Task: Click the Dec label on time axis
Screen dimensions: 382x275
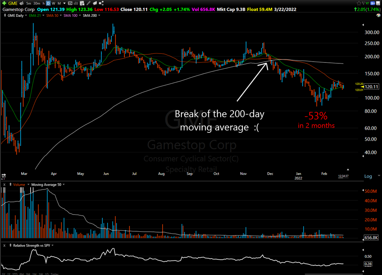Action: click(270, 174)
